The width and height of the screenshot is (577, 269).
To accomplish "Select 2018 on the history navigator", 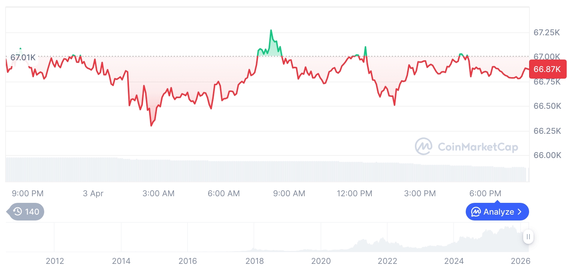I will tap(255, 261).
